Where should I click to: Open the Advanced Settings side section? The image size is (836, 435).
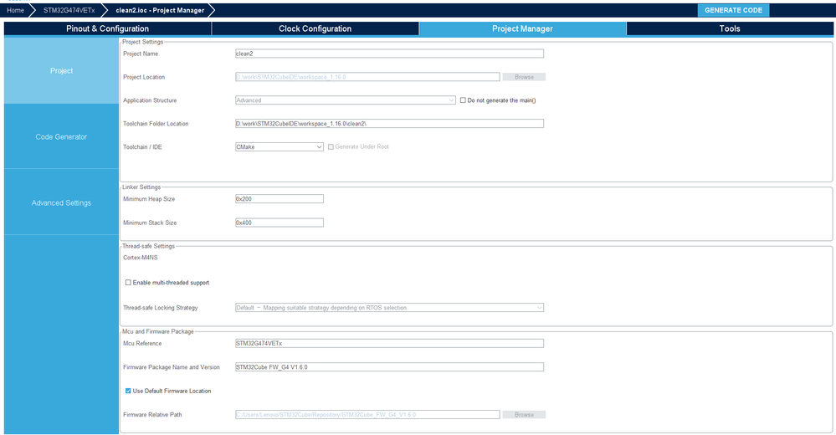[61, 203]
